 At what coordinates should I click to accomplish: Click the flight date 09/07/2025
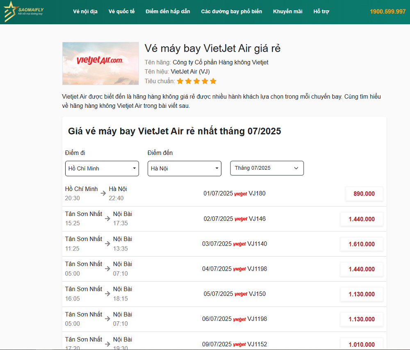coord(217,344)
